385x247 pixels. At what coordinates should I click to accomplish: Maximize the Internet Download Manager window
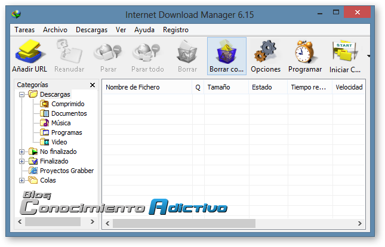[336, 13]
